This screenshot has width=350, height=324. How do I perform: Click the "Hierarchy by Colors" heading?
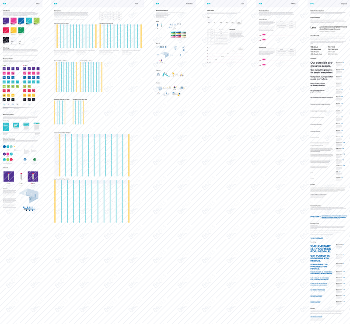click(8, 115)
